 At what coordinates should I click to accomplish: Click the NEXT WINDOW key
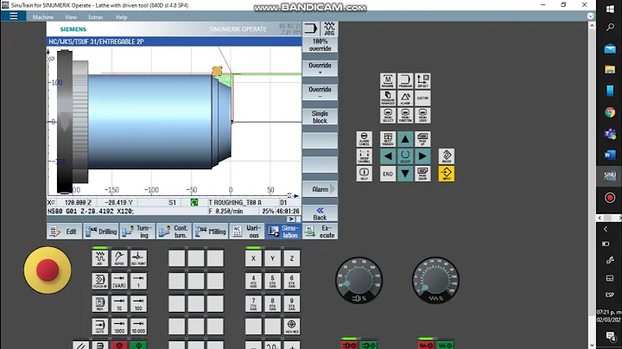(x=388, y=139)
